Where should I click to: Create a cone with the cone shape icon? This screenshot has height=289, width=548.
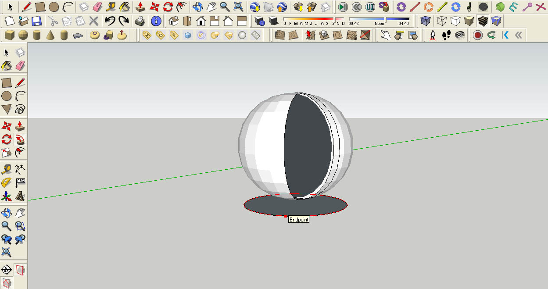pyautogui.click(x=50, y=35)
